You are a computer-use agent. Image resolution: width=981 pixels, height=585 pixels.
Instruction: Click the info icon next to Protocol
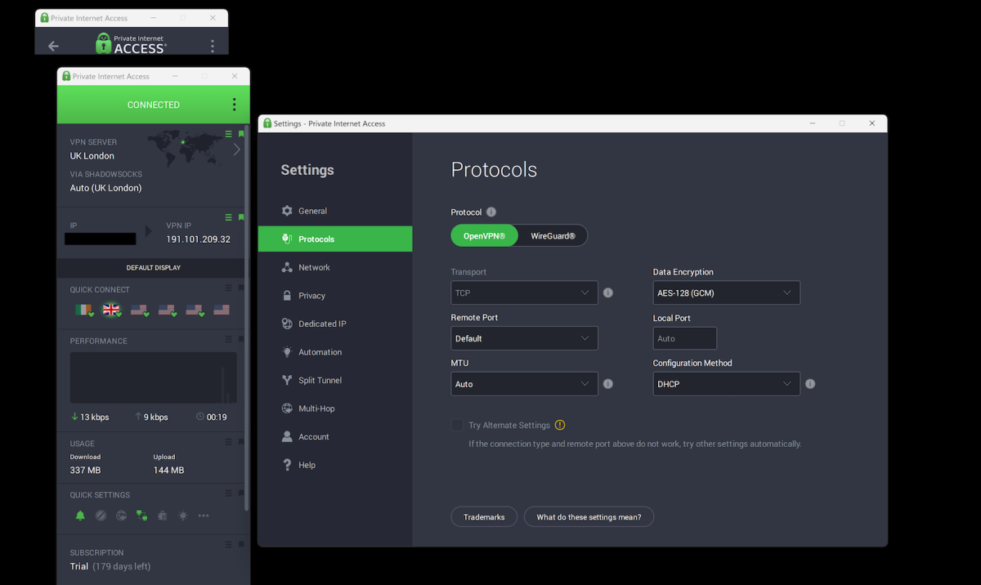[491, 212]
